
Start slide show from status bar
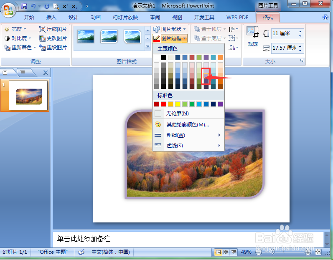click(234, 252)
